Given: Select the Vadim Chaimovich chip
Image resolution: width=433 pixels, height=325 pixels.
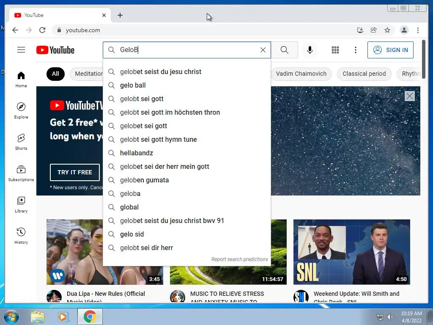Looking at the screenshot, I should (301, 74).
